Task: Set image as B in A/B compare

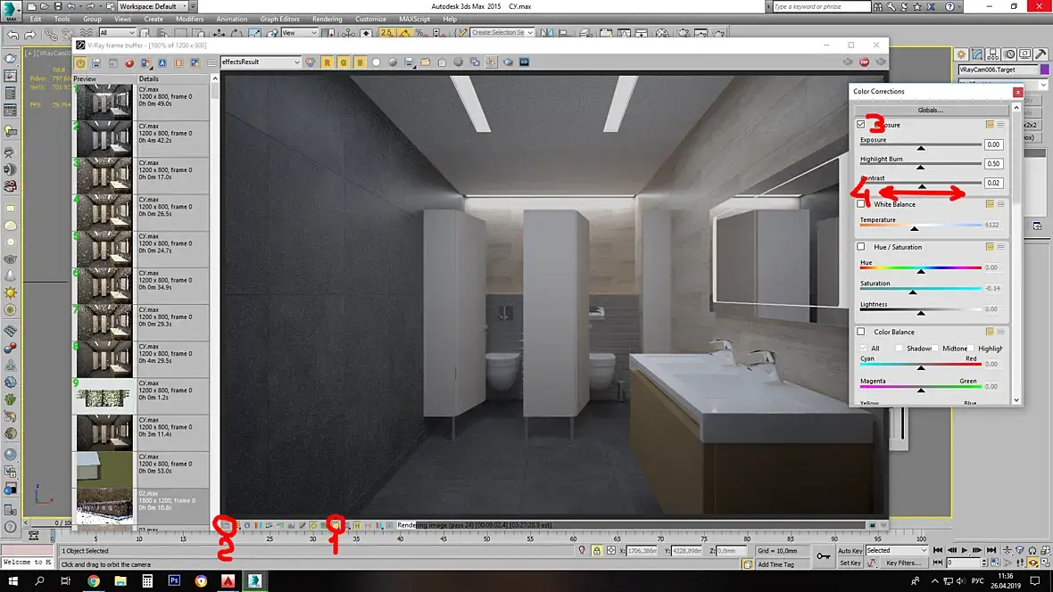Action: click(x=178, y=62)
